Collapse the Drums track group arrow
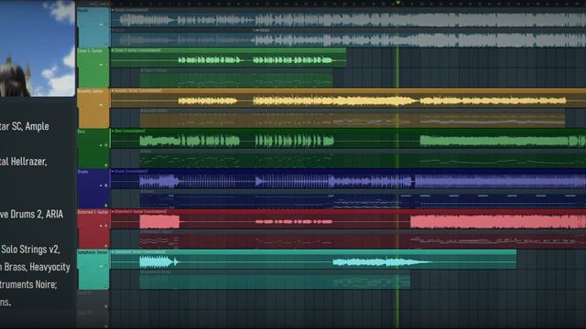Viewport: 586px width, 329px height. (101, 186)
